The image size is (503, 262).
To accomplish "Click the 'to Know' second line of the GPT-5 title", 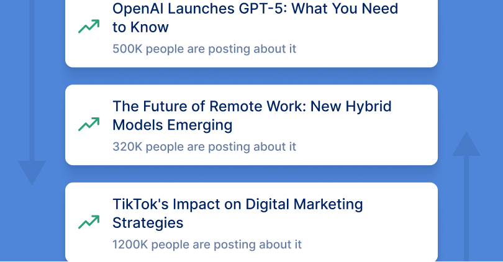I will tap(140, 27).
